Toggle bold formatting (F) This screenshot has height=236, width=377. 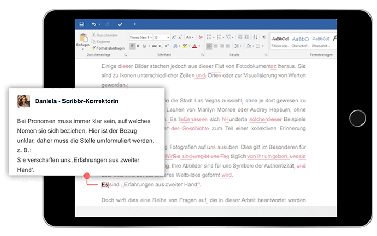tap(132, 46)
